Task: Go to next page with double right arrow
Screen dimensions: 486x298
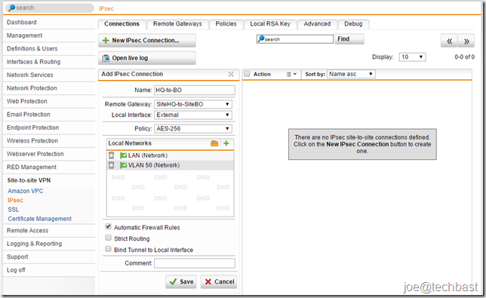Action: 466,41
